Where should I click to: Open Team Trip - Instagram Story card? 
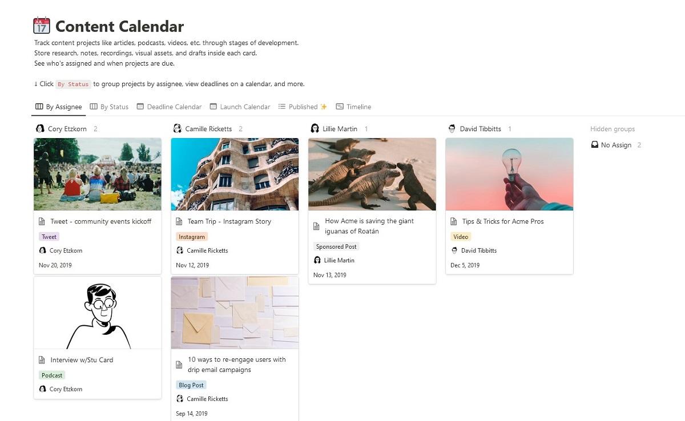229,221
